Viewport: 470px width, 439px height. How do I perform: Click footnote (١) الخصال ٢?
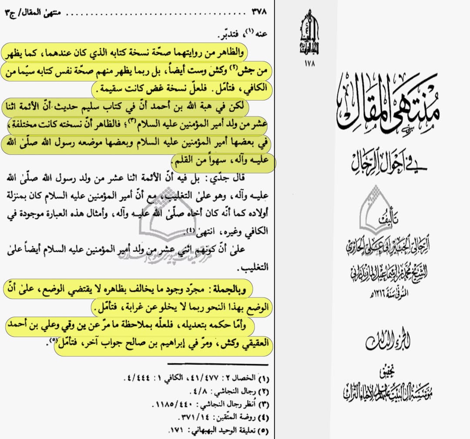pyautogui.click(x=197, y=378)
